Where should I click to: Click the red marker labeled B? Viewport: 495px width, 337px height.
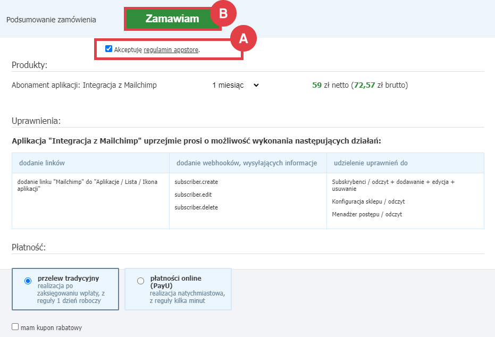point(224,14)
